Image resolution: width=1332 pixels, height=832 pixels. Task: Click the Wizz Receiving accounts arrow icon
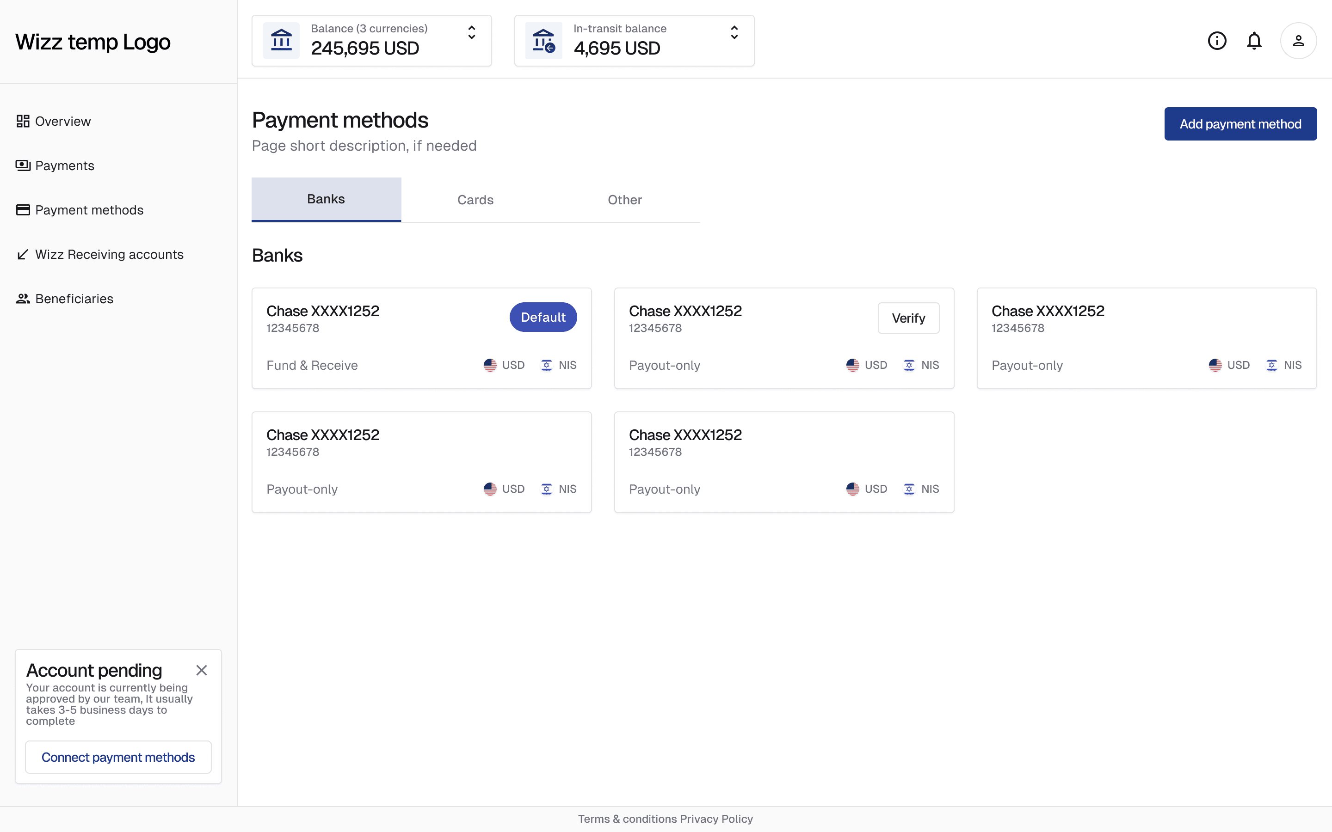(x=23, y=254)
